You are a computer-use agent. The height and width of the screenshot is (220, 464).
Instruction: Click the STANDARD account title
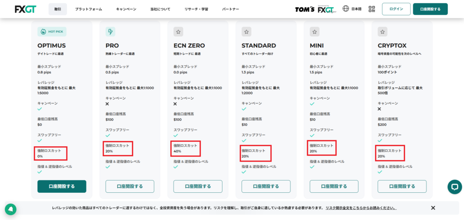click(259, 46)
